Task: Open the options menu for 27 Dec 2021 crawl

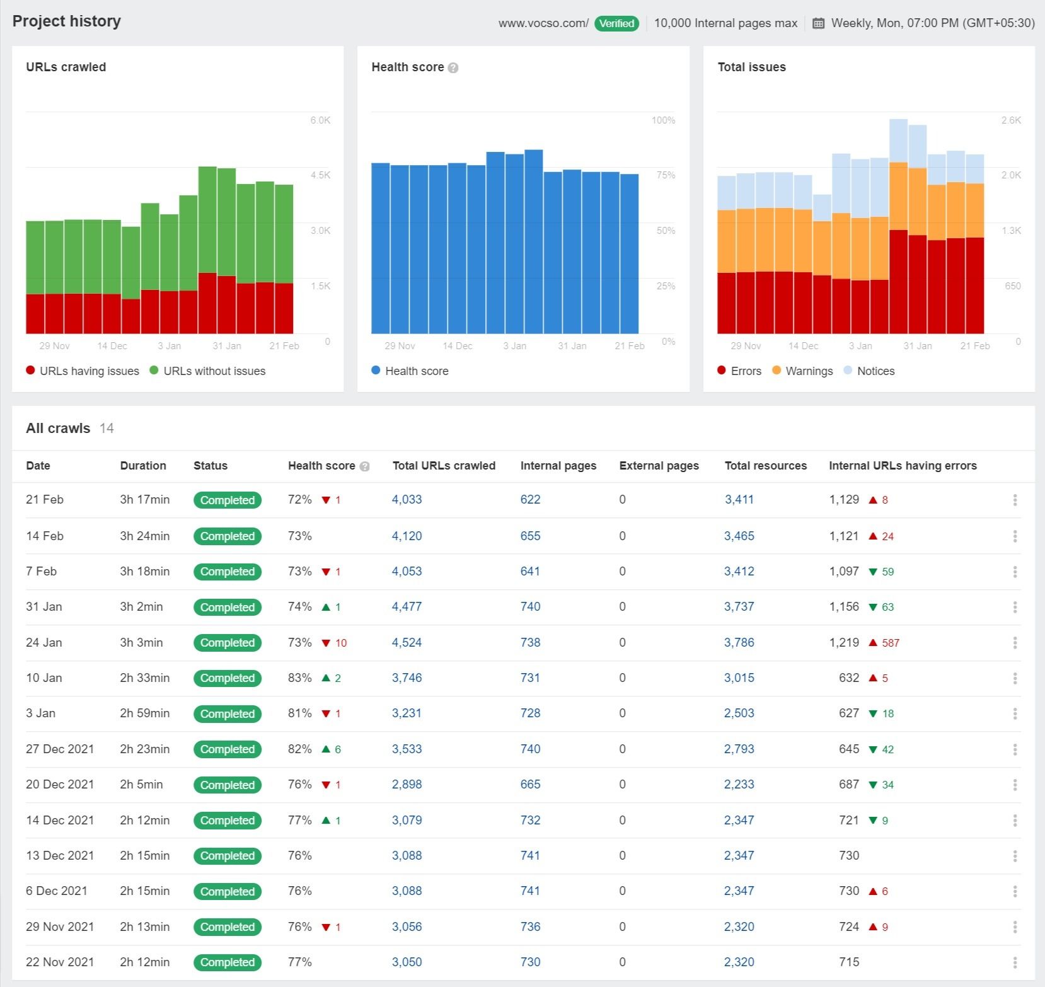Action: click(1014, 749)
